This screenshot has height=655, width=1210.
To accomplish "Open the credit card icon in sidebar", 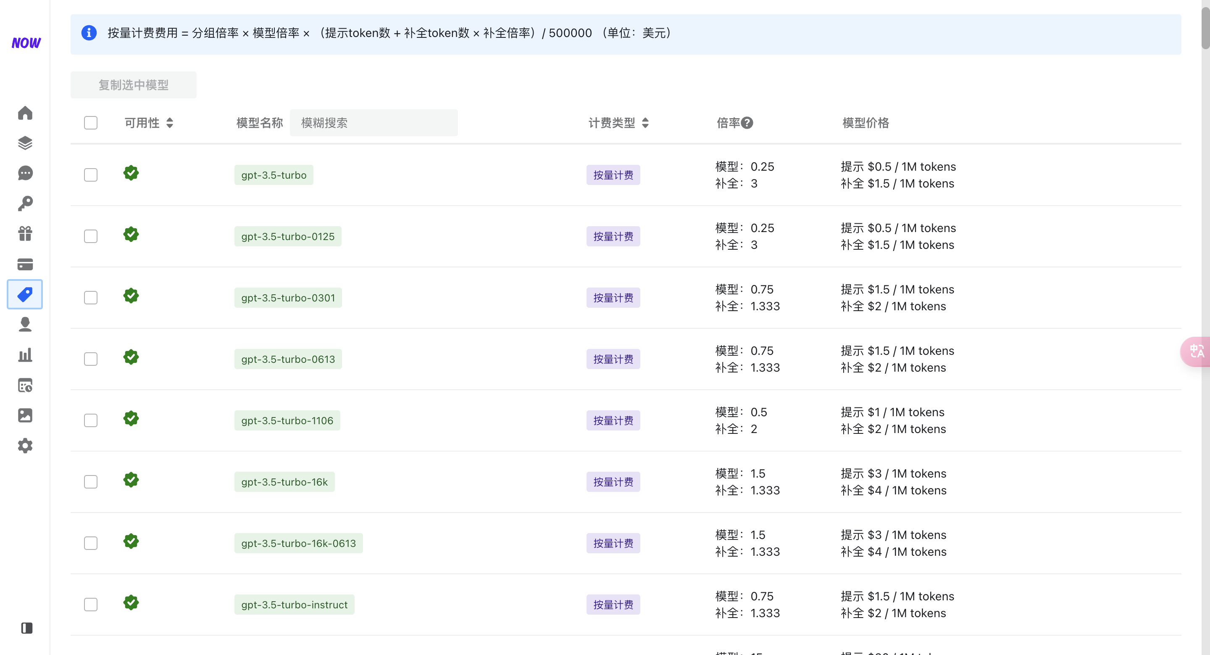I will pos(25,264).
